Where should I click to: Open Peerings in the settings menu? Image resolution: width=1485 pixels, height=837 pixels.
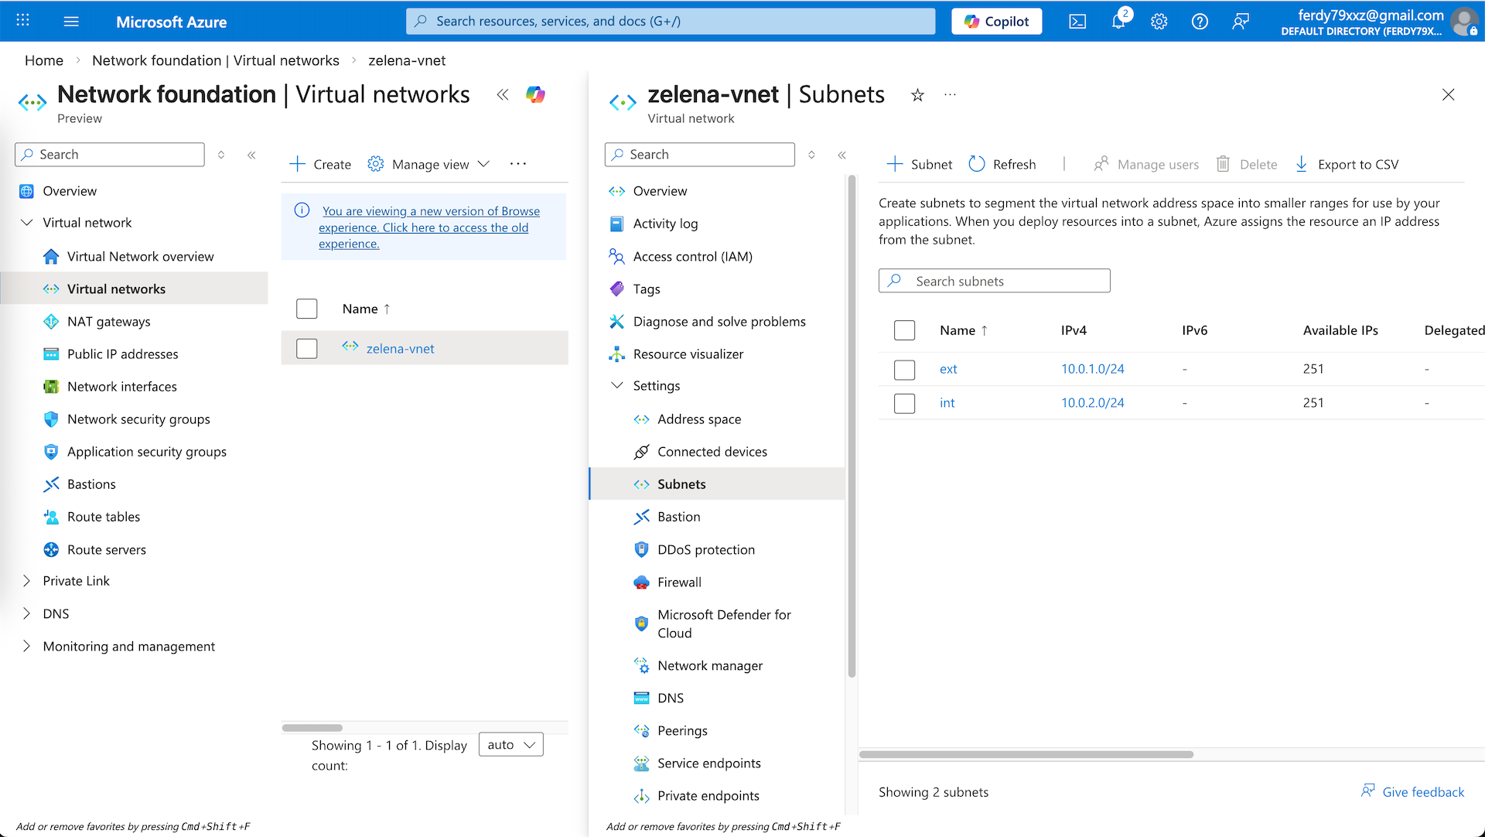point(681,731)
